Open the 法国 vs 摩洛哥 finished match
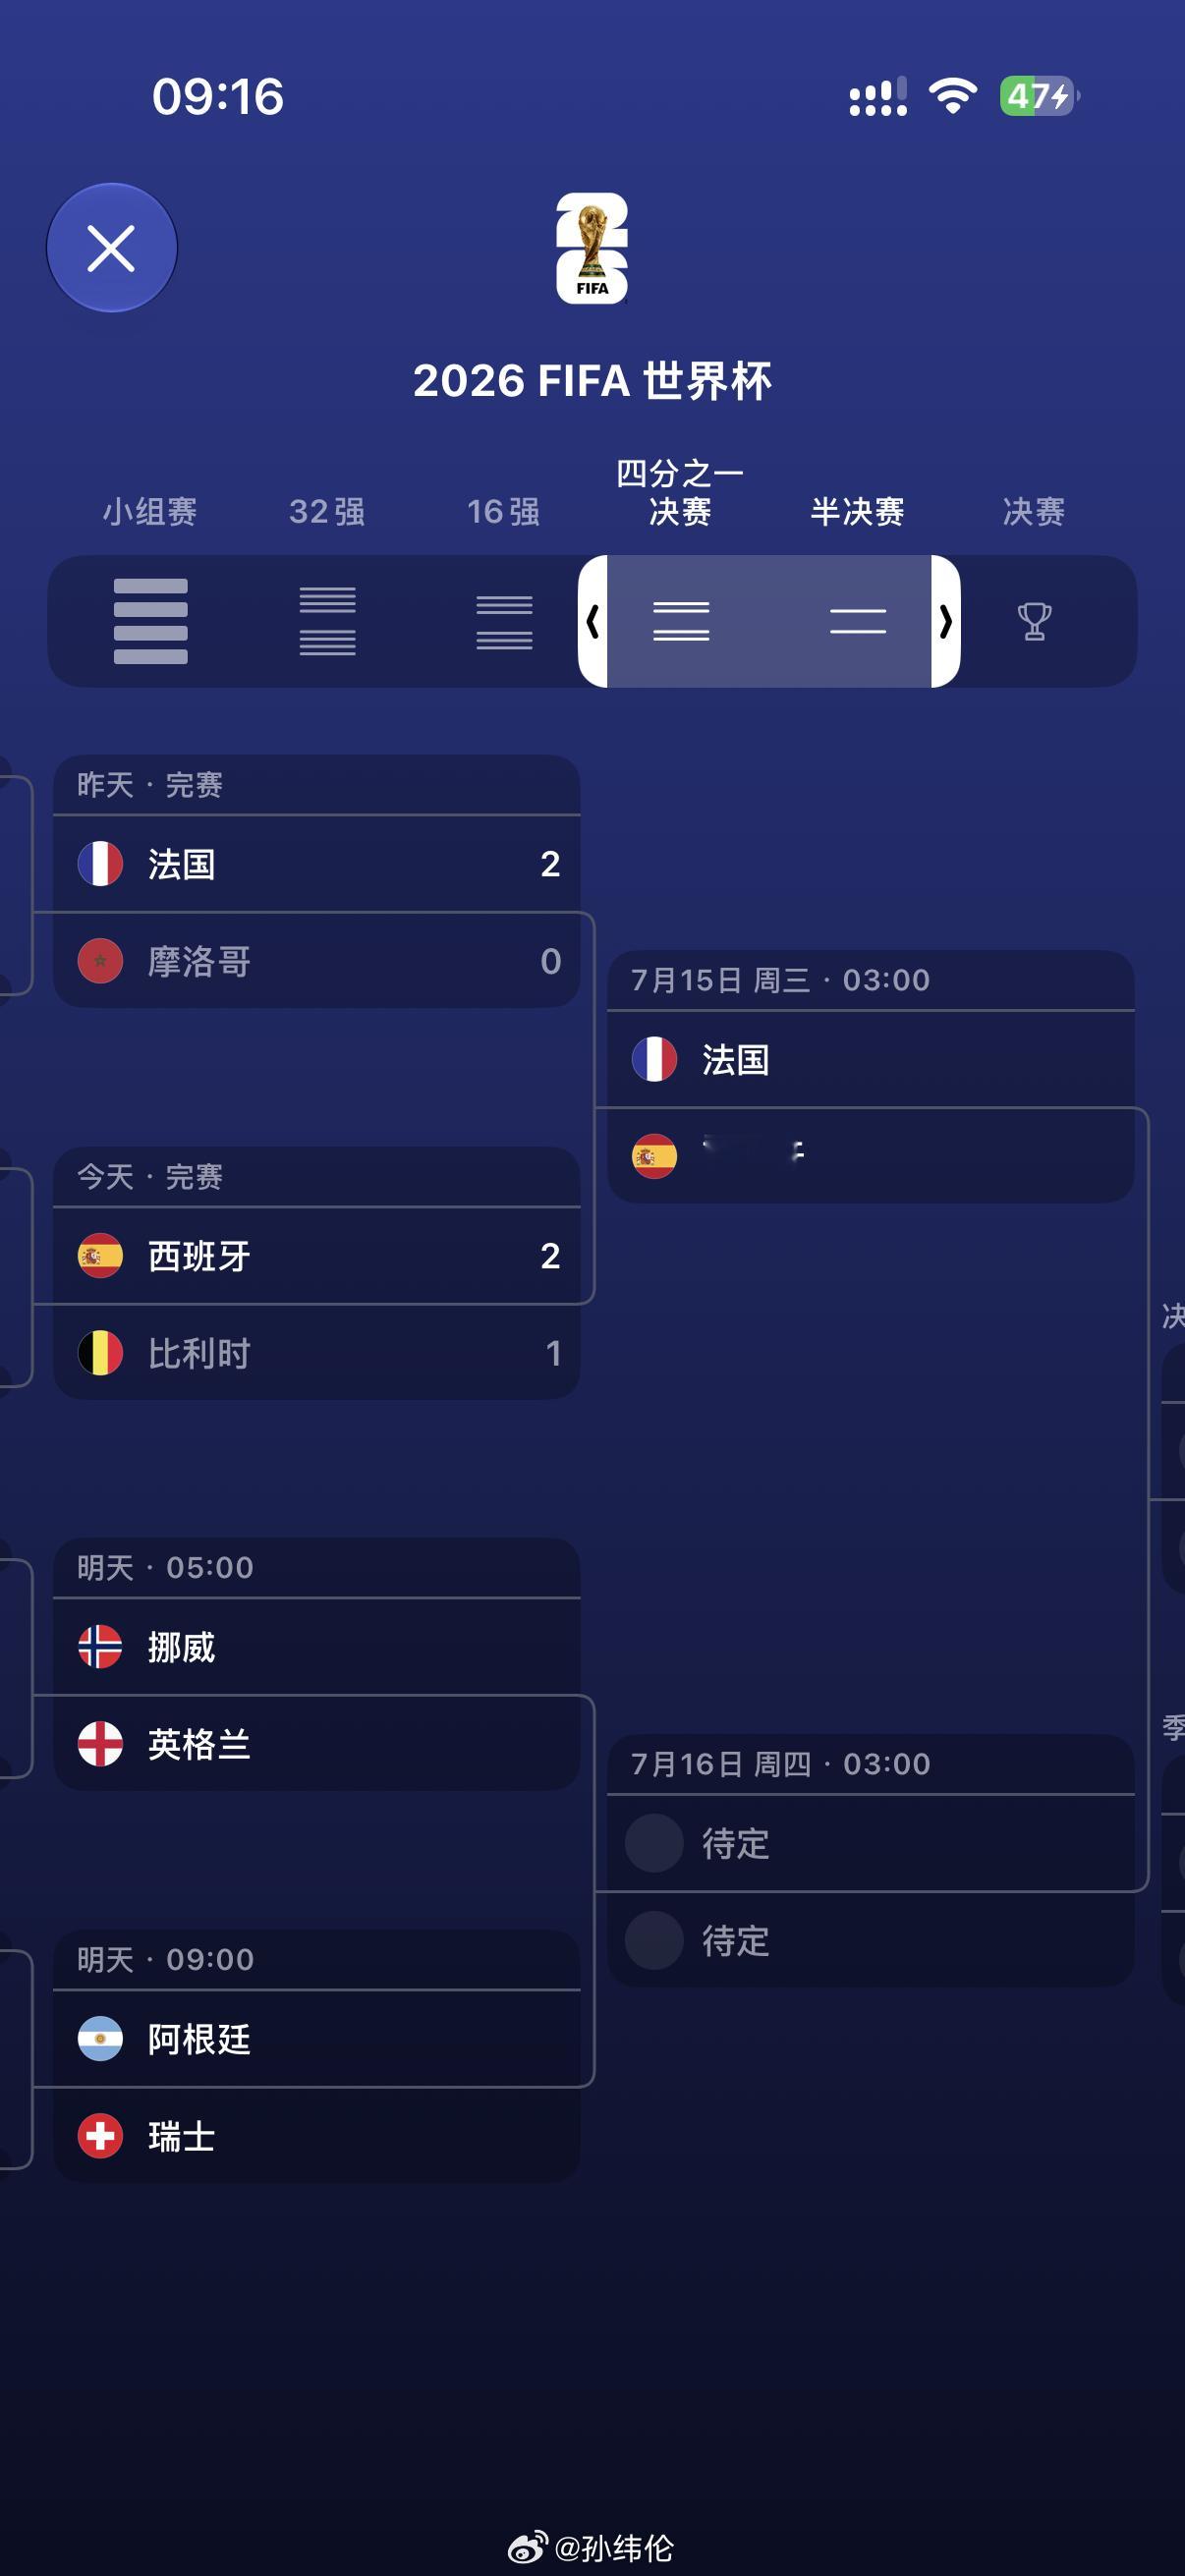Viewport: 1185px width, 2576px height. (317, 881)
